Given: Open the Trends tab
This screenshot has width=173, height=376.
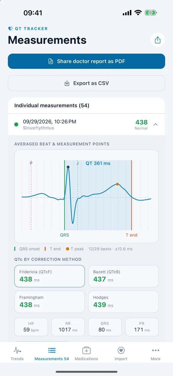Looking at the screenshot, I should coord(17,353).
